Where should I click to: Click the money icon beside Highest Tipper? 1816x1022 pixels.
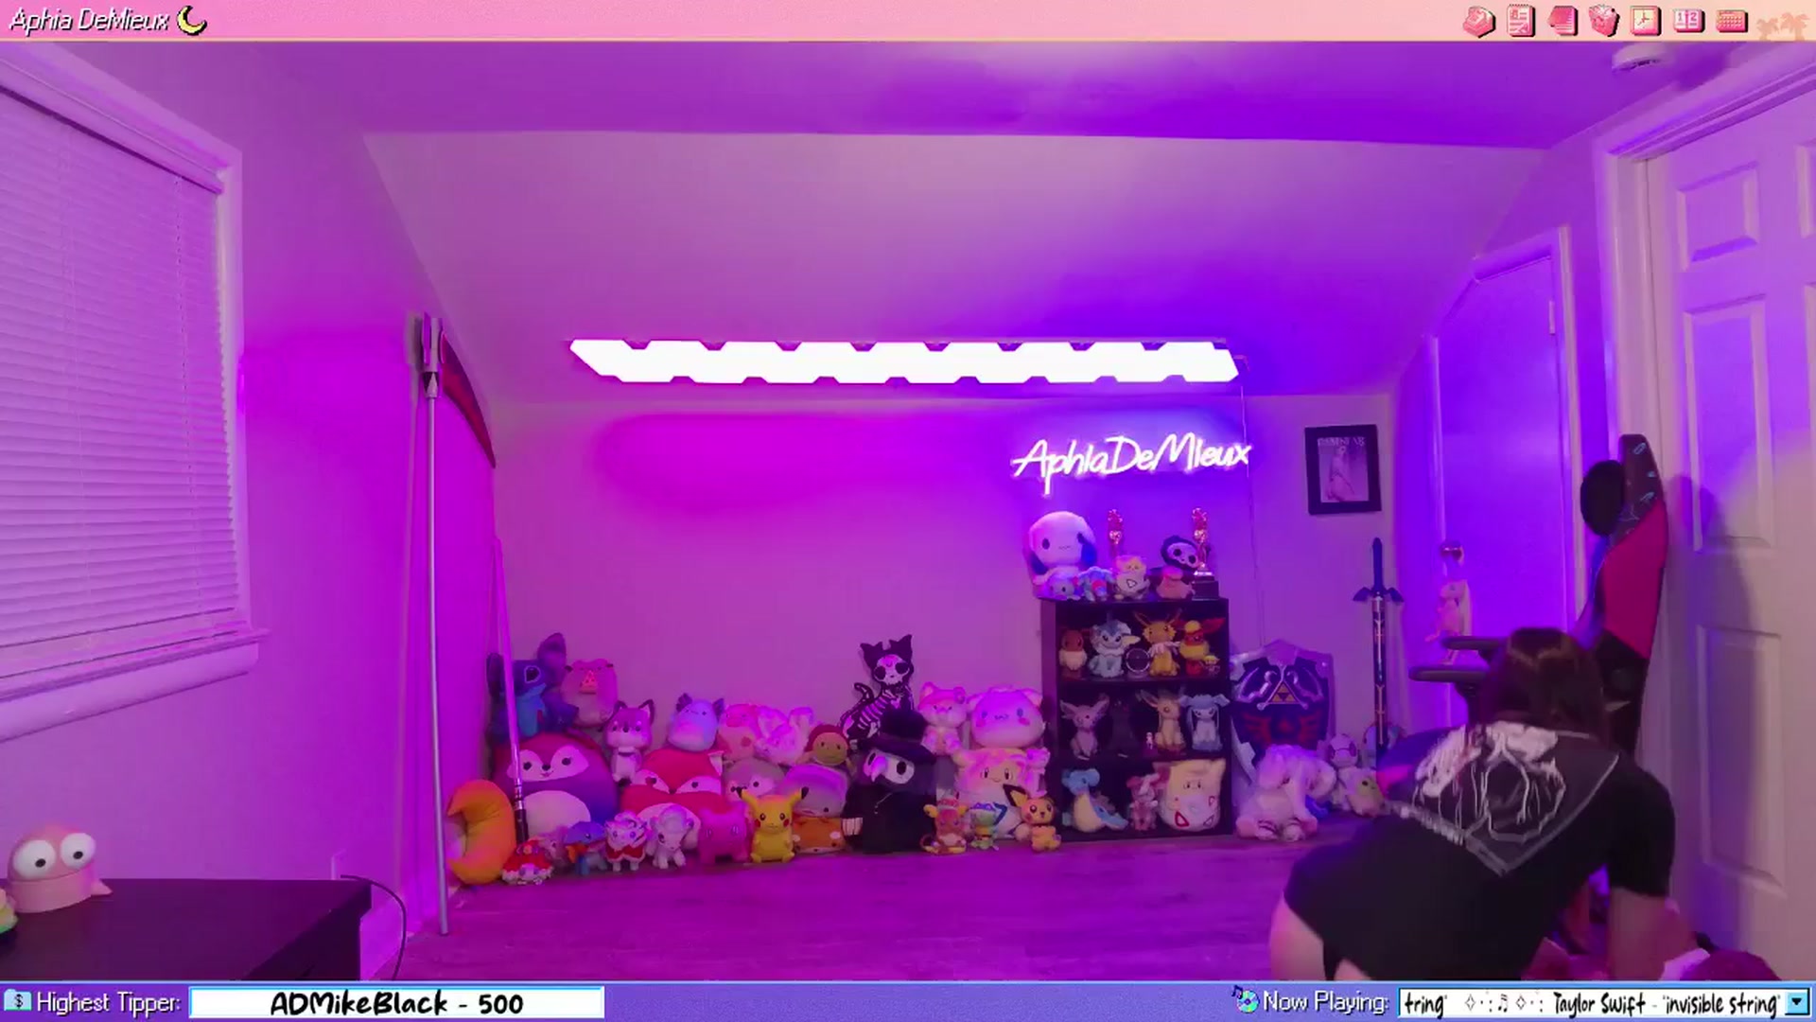click(x=17, y=1001)
